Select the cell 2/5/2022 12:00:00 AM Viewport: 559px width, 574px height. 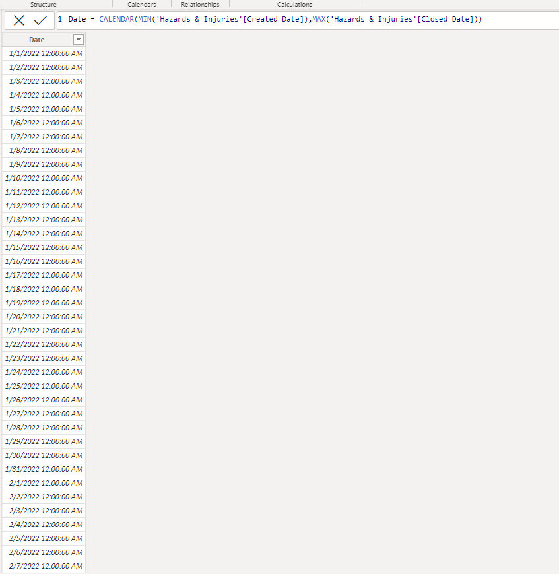coord(44,538)
